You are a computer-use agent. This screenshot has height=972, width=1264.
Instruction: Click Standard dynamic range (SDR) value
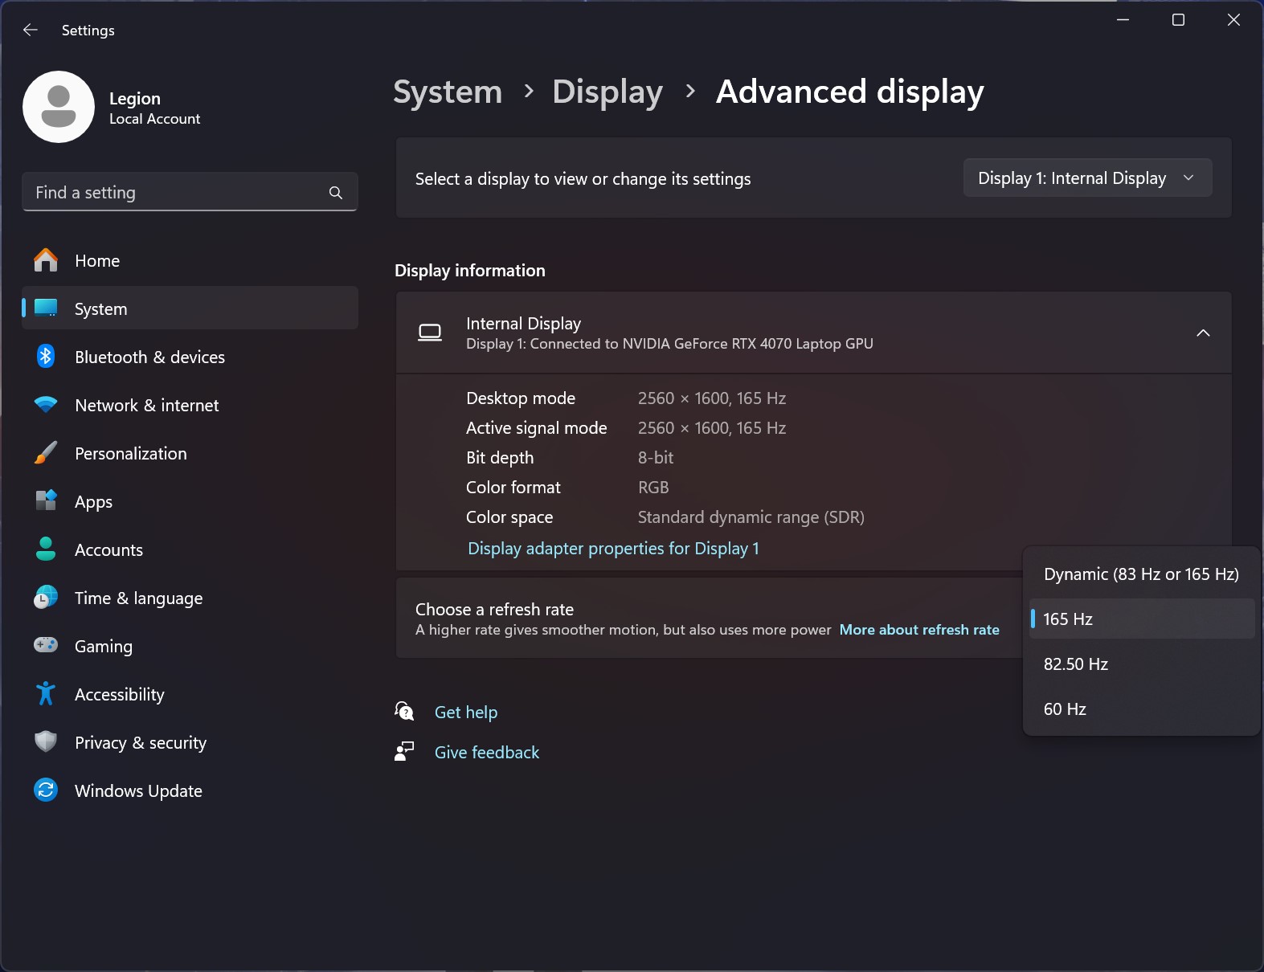pos(751,517)
